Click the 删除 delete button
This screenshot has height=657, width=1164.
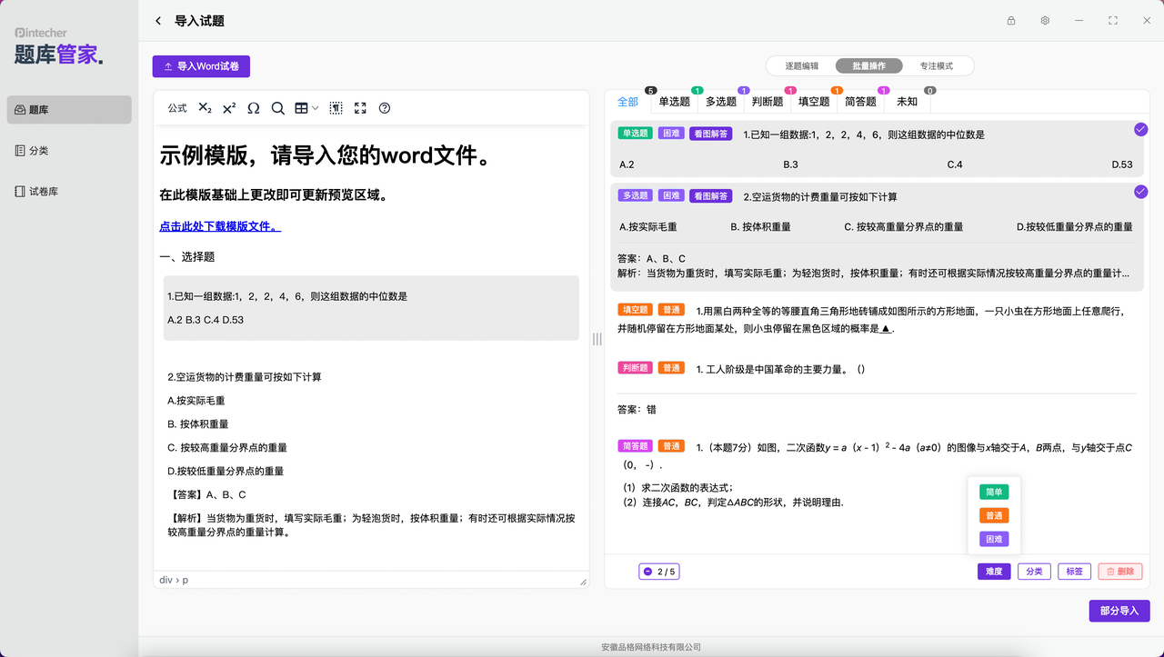(x=1120, y=572)
